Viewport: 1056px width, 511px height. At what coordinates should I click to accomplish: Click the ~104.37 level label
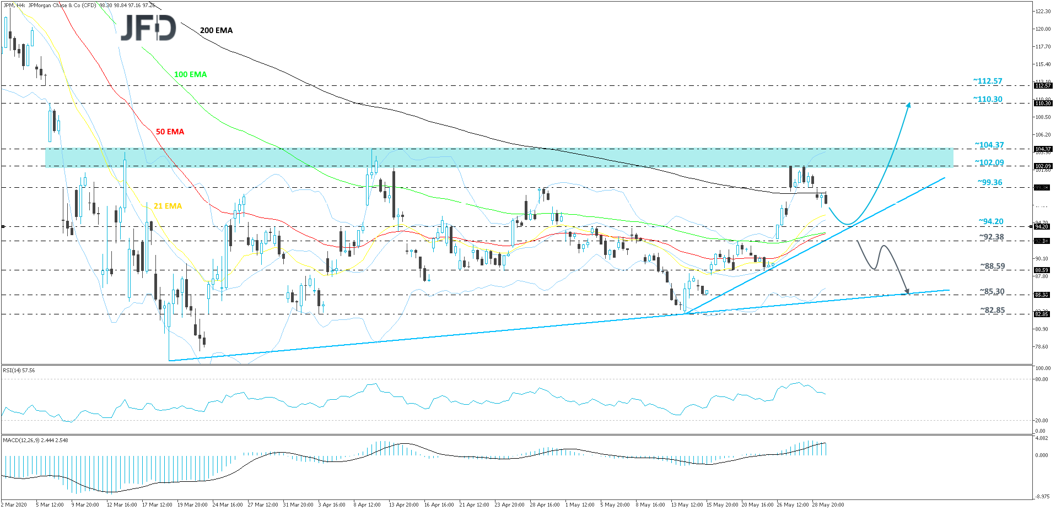coord(989,145)
